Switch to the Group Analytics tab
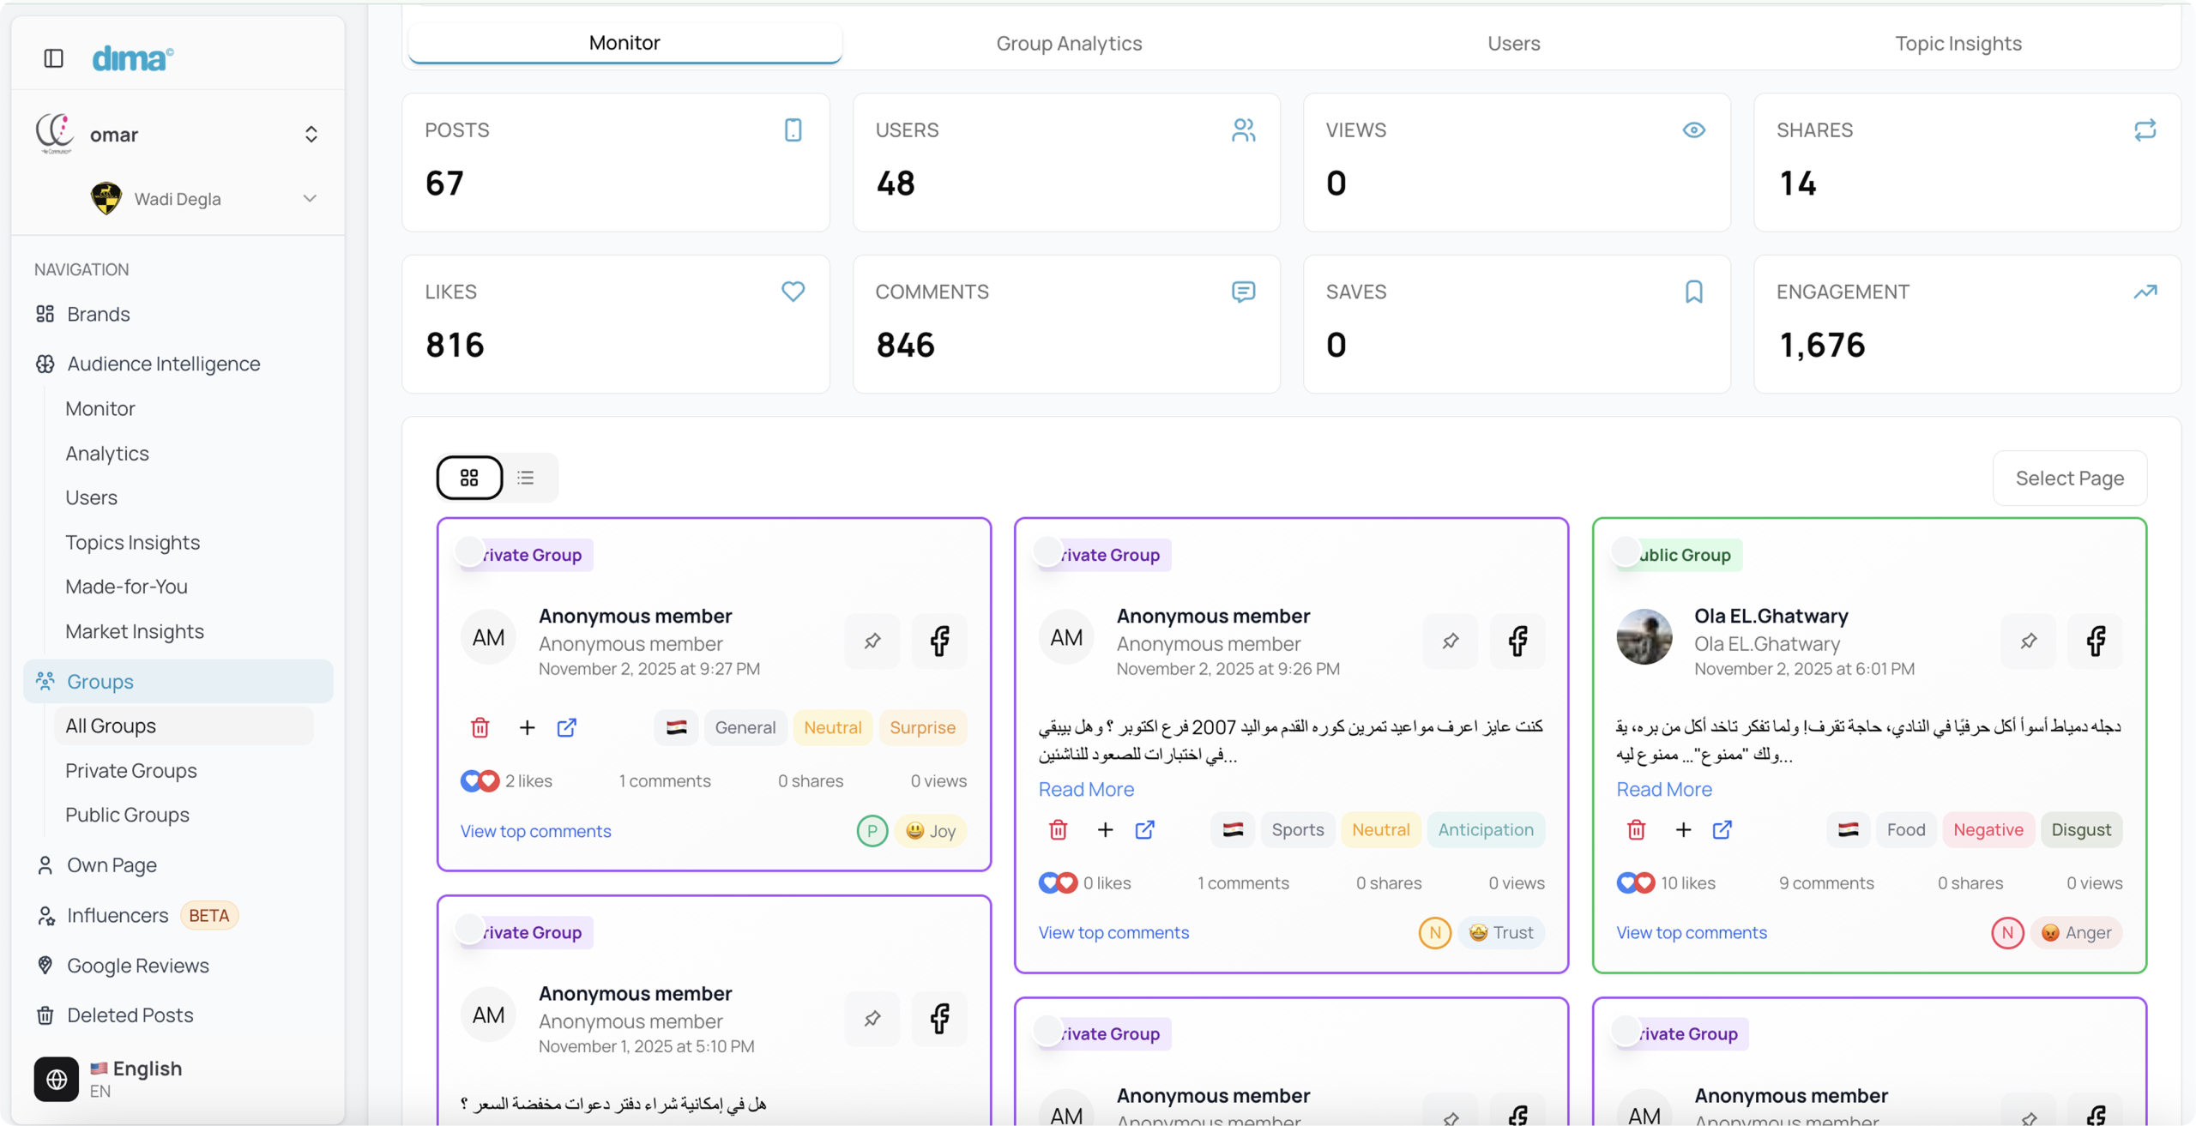The image size is (2196, 1126). tap(1068, 43)
